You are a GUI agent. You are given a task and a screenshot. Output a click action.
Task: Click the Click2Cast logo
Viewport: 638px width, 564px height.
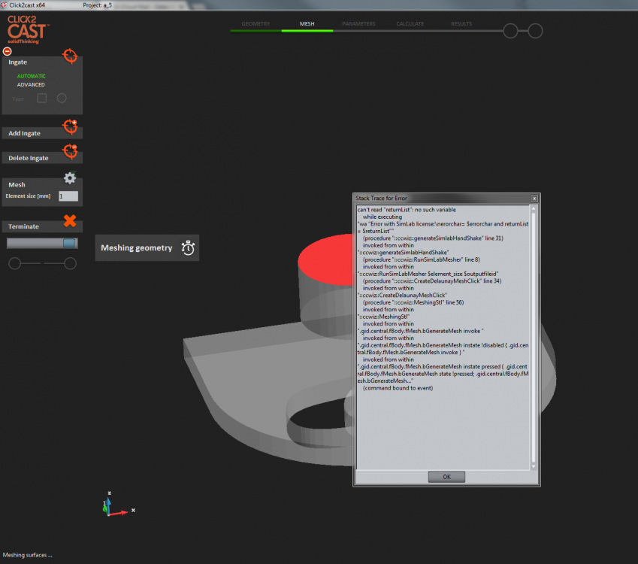coord(28,29)
